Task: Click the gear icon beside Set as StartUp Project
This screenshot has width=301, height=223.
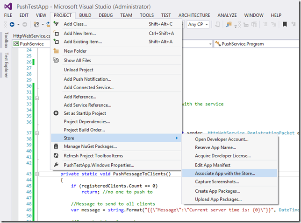Action: 56,113
